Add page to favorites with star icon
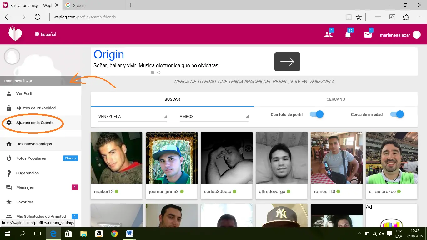 click(x=359, y=17)
